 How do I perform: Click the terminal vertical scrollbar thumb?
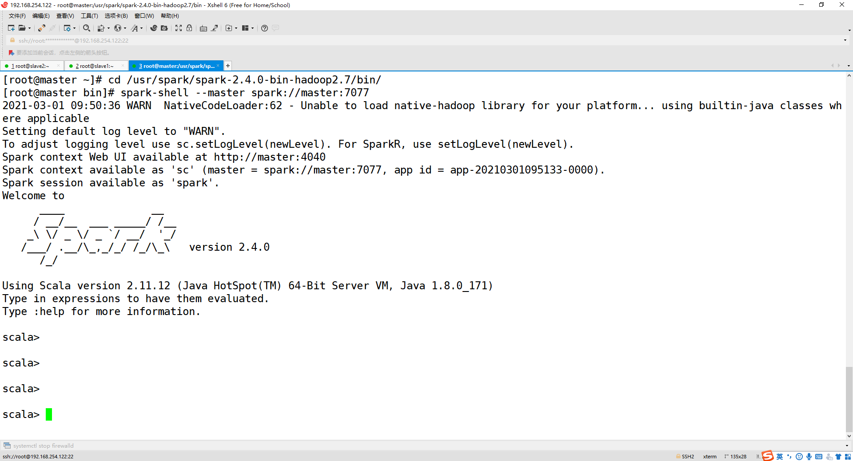pyautogui.click(x=849, y=399)
